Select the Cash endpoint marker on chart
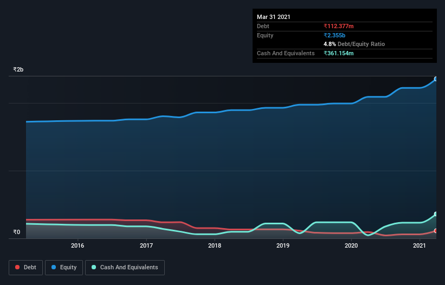The image size is (445, 285). pyautogui.click(x=436, y=214)
